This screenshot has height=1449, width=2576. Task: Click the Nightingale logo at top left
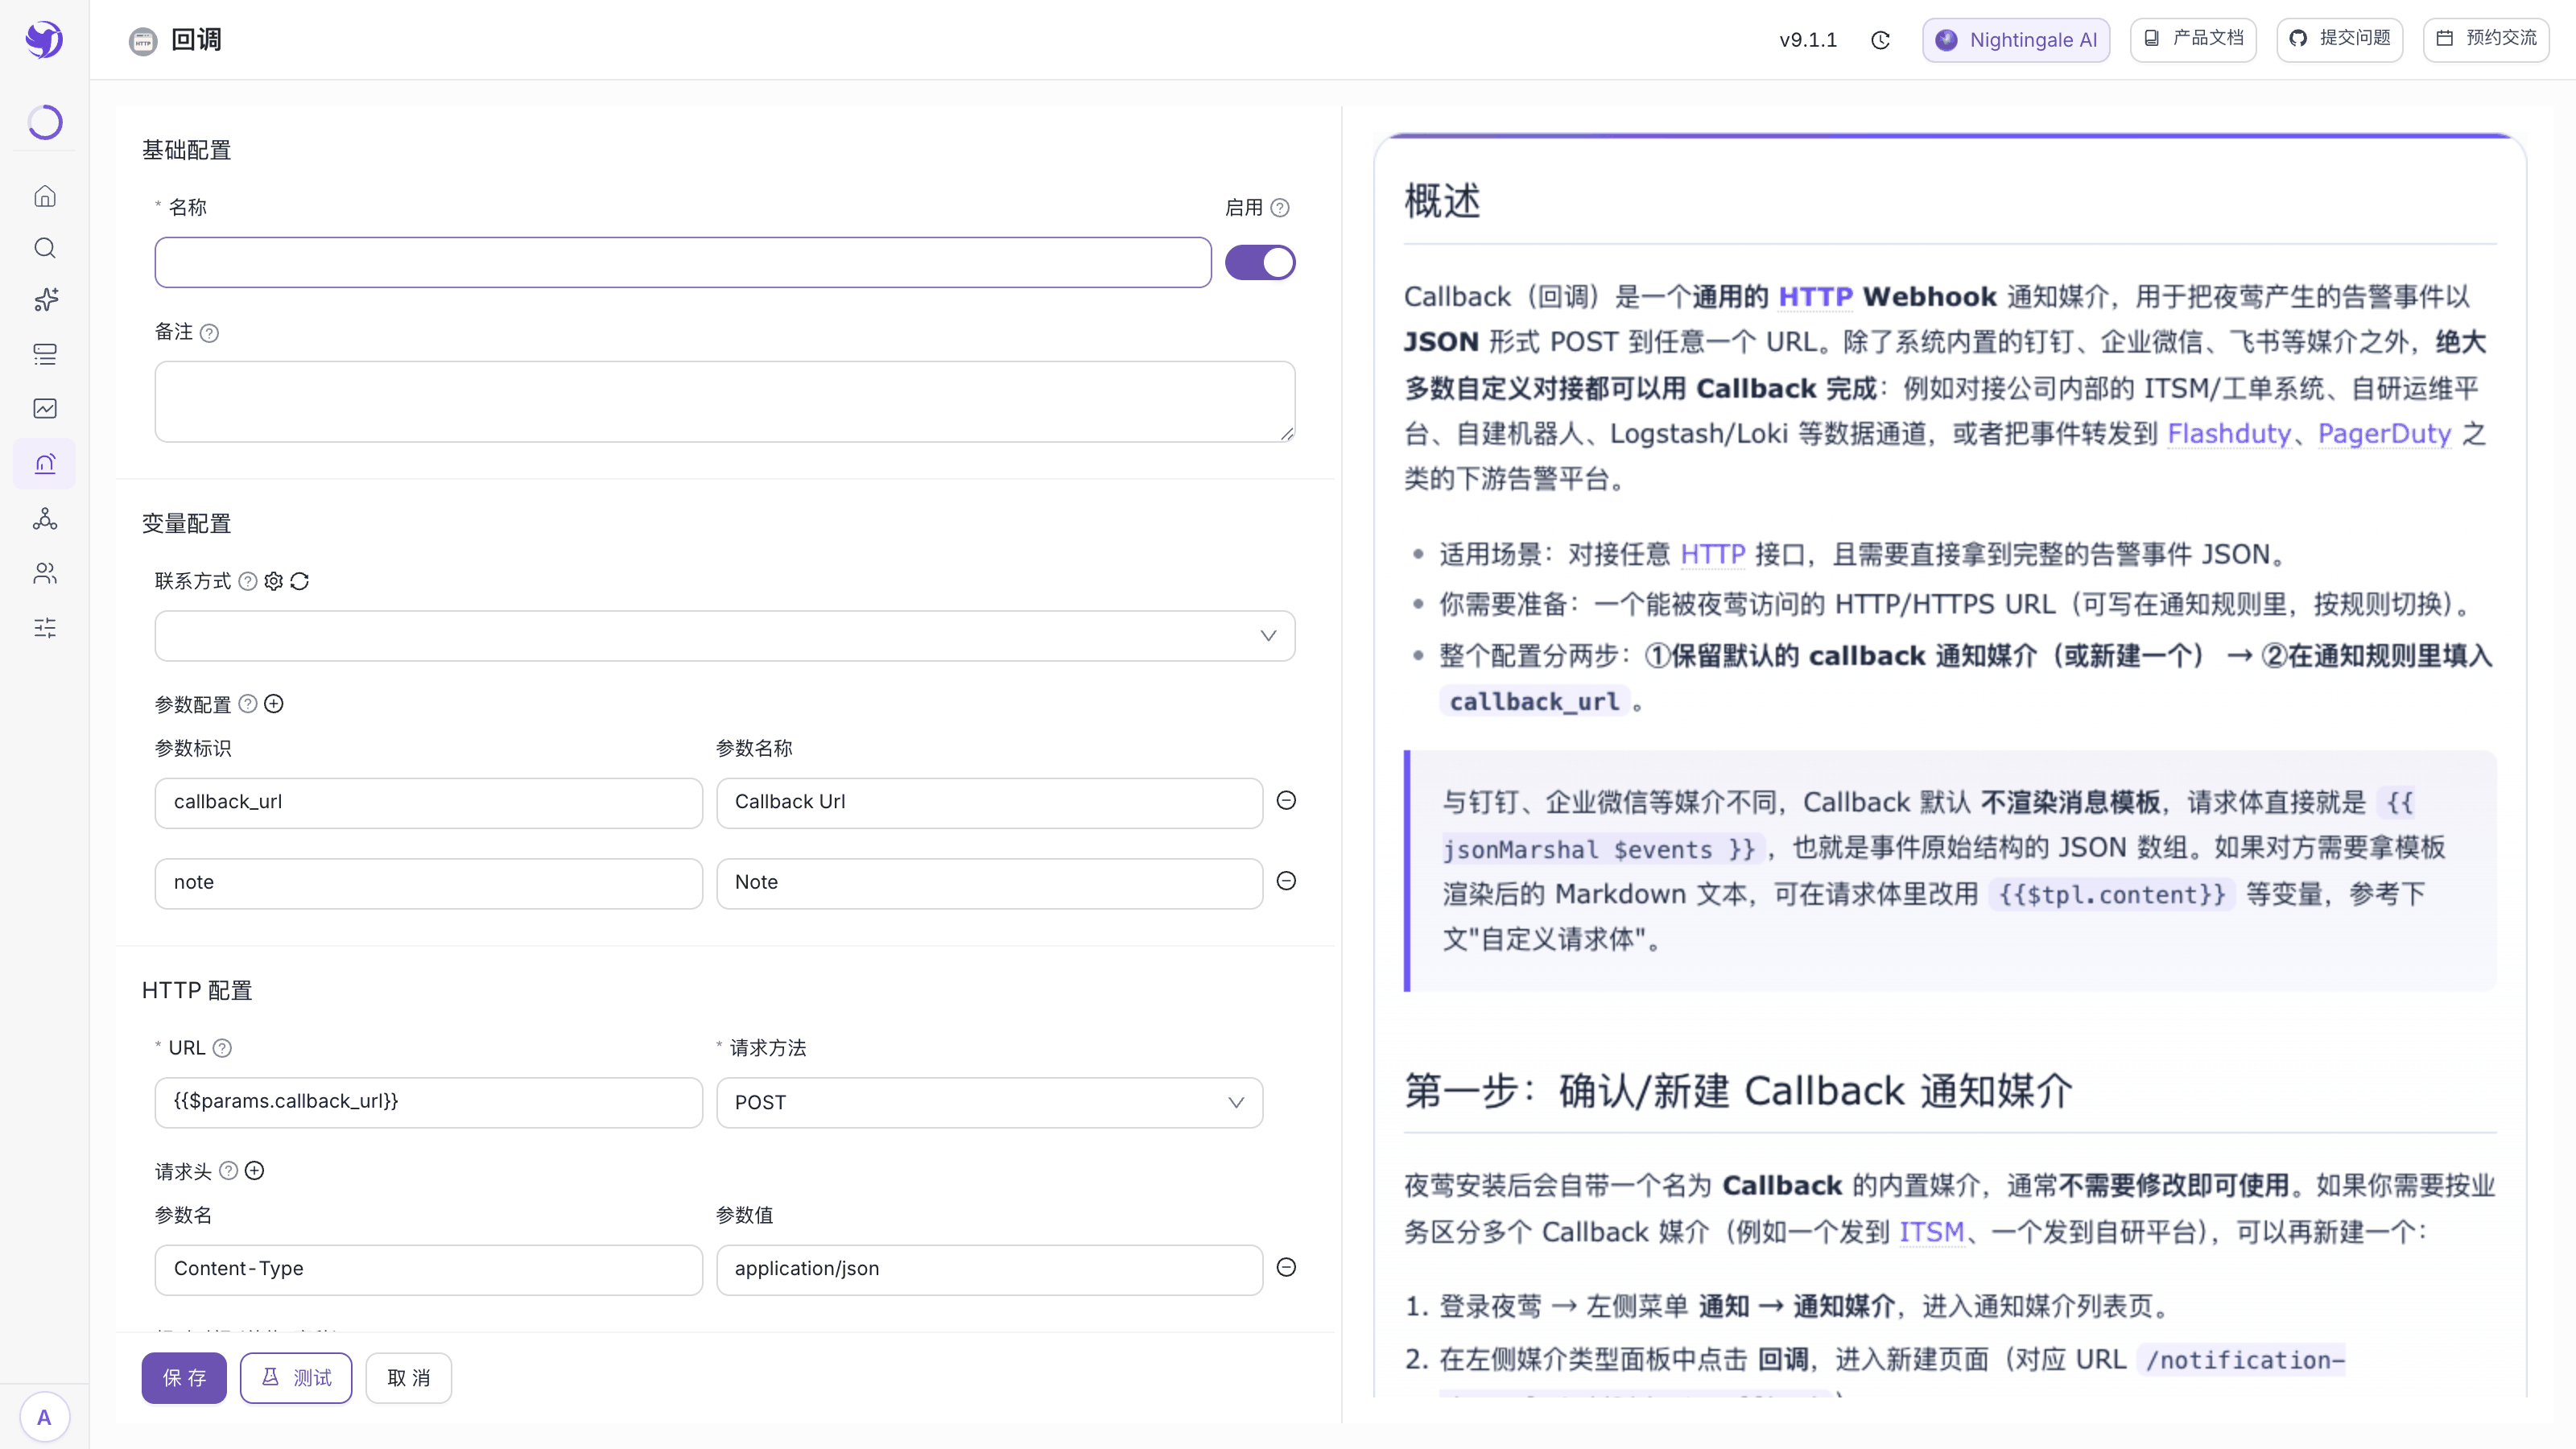pos(44,40)
